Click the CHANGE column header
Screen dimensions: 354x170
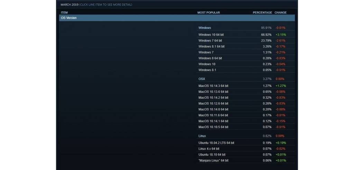point(281,12)
